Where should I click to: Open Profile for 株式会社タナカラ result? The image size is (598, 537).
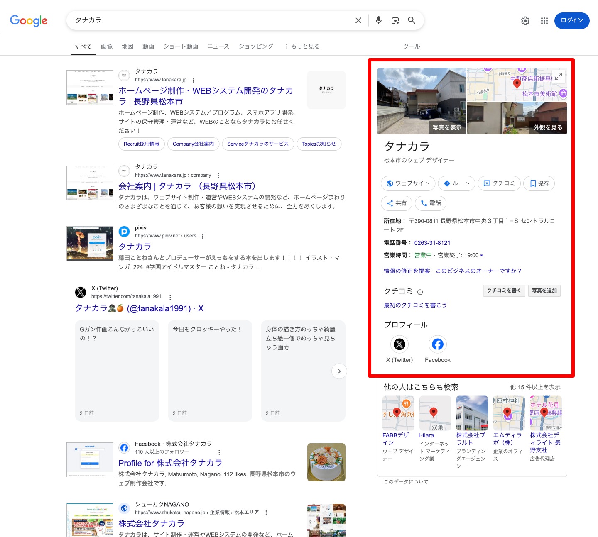click(170, 463)
